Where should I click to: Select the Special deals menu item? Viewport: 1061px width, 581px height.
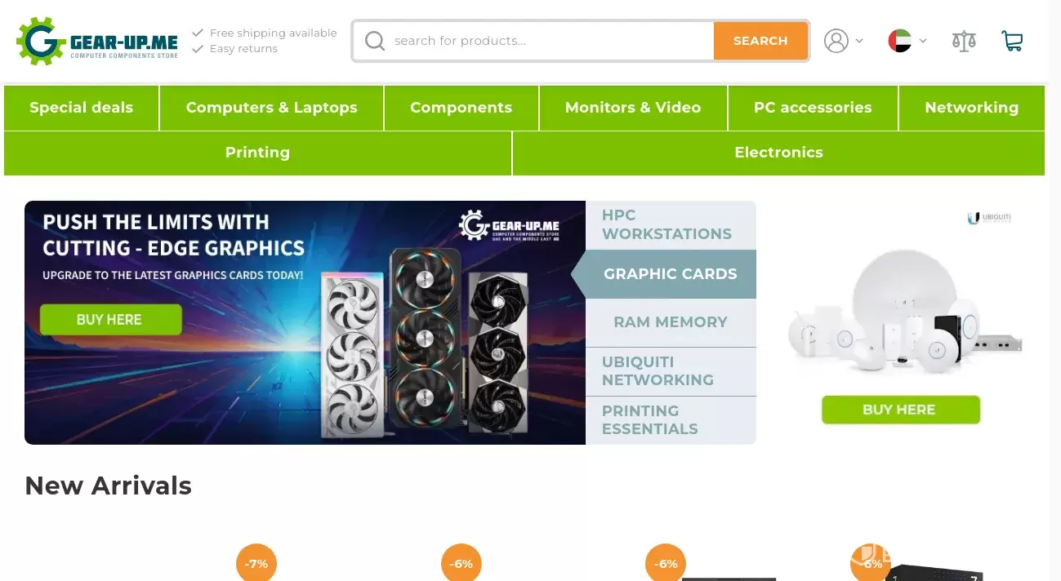click(x=81, y=108)
